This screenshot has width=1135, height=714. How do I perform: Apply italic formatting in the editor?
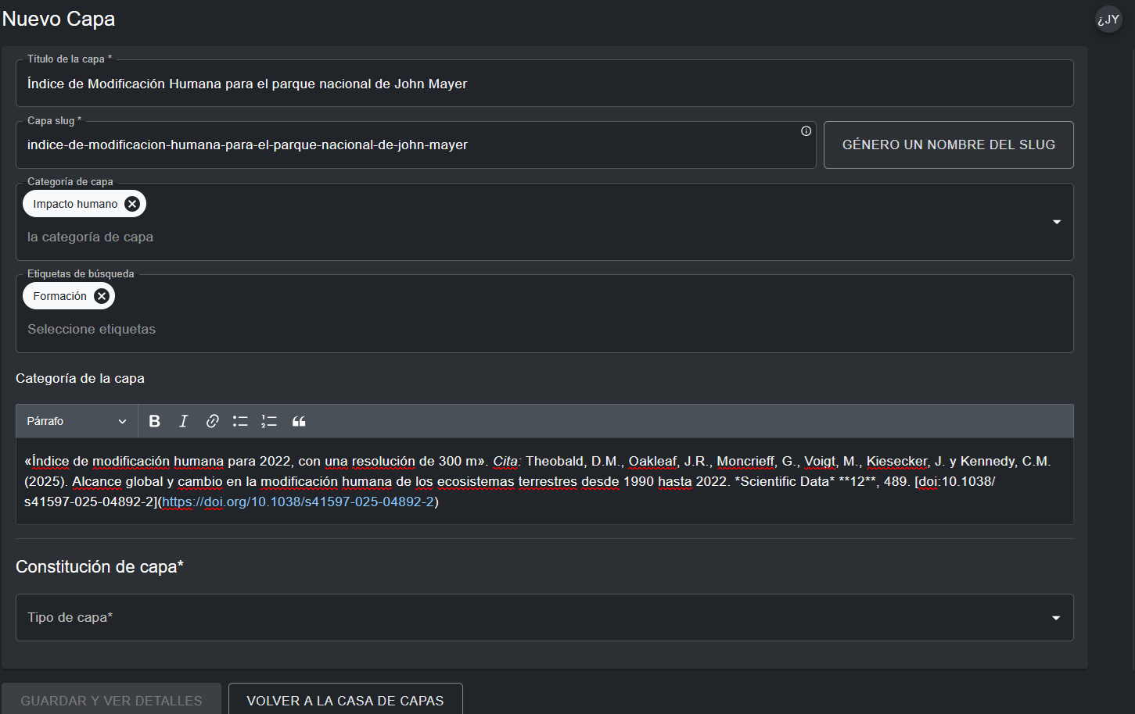pos(183,421)
